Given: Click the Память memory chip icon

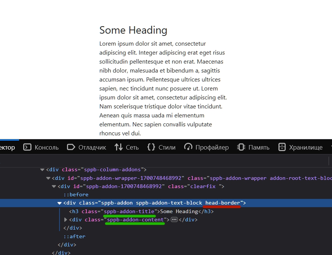Looking at the screenshot, I should 241,147.
